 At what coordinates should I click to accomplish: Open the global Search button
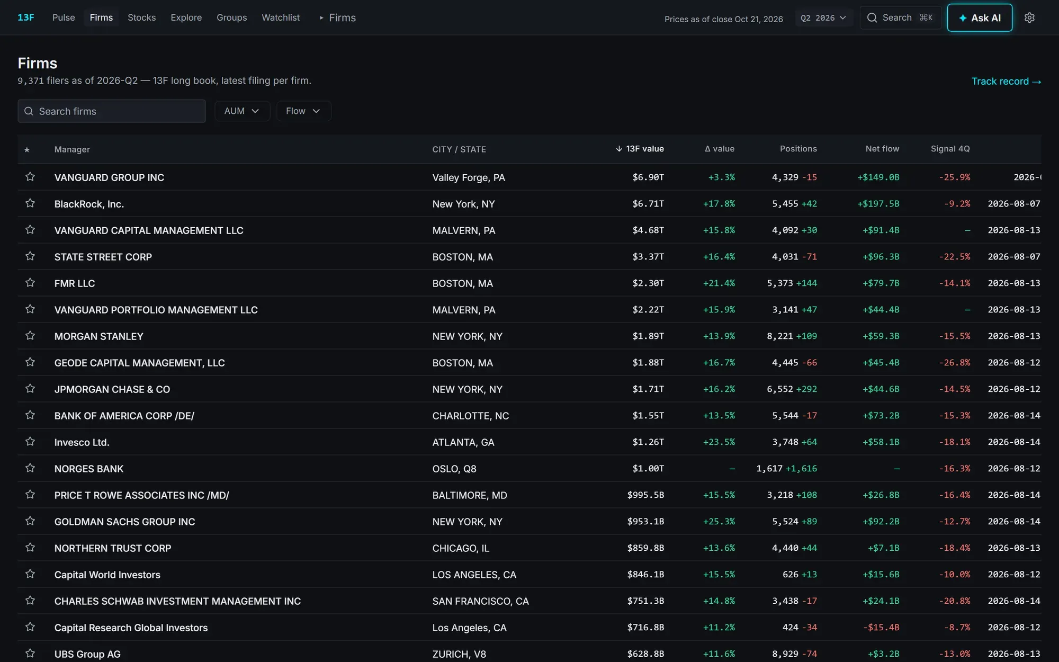point(900,17)
